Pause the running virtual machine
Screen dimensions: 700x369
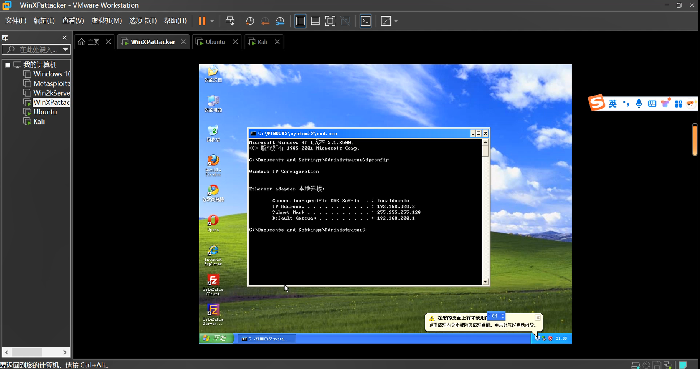[x=202, y=21]
